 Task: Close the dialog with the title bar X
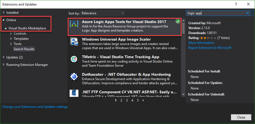coord(248,4)
